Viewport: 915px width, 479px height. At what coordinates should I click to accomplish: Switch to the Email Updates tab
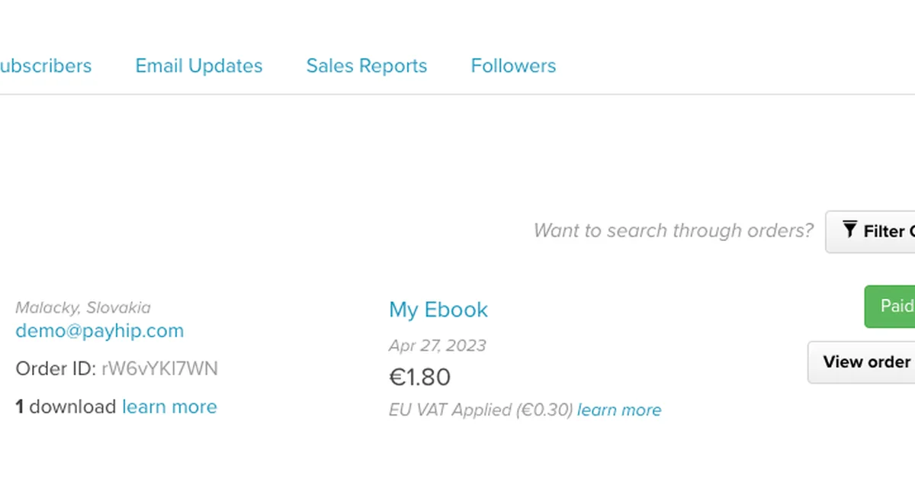click(199, 66)
